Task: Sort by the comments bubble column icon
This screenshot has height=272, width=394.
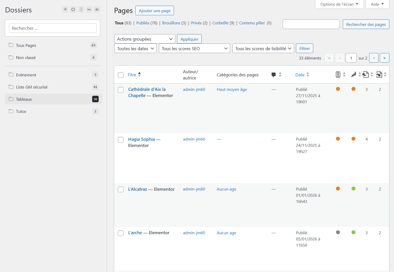Action: pos(274,75)
